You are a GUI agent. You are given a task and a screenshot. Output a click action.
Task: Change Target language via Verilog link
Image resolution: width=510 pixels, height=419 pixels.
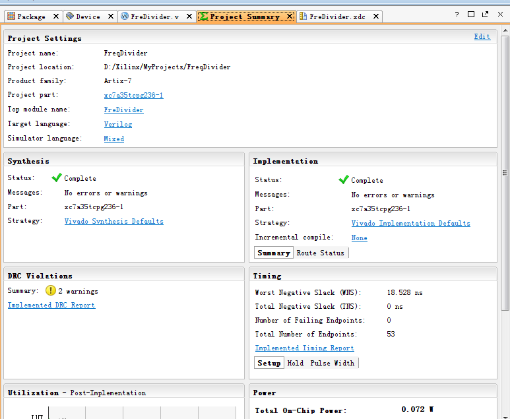[118, 124]
